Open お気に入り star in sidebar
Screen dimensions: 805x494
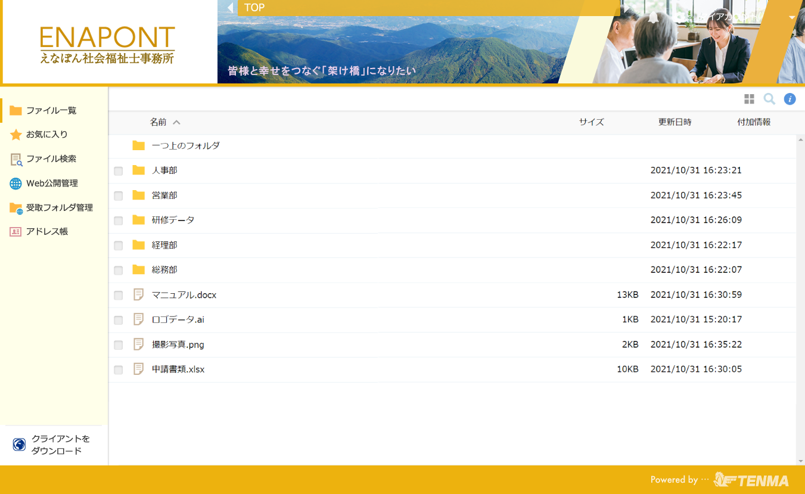[16, 135]
